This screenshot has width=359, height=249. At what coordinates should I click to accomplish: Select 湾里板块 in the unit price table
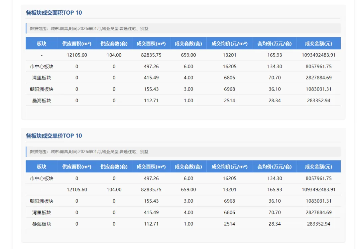pyautogui.click(x=42, y=212)
